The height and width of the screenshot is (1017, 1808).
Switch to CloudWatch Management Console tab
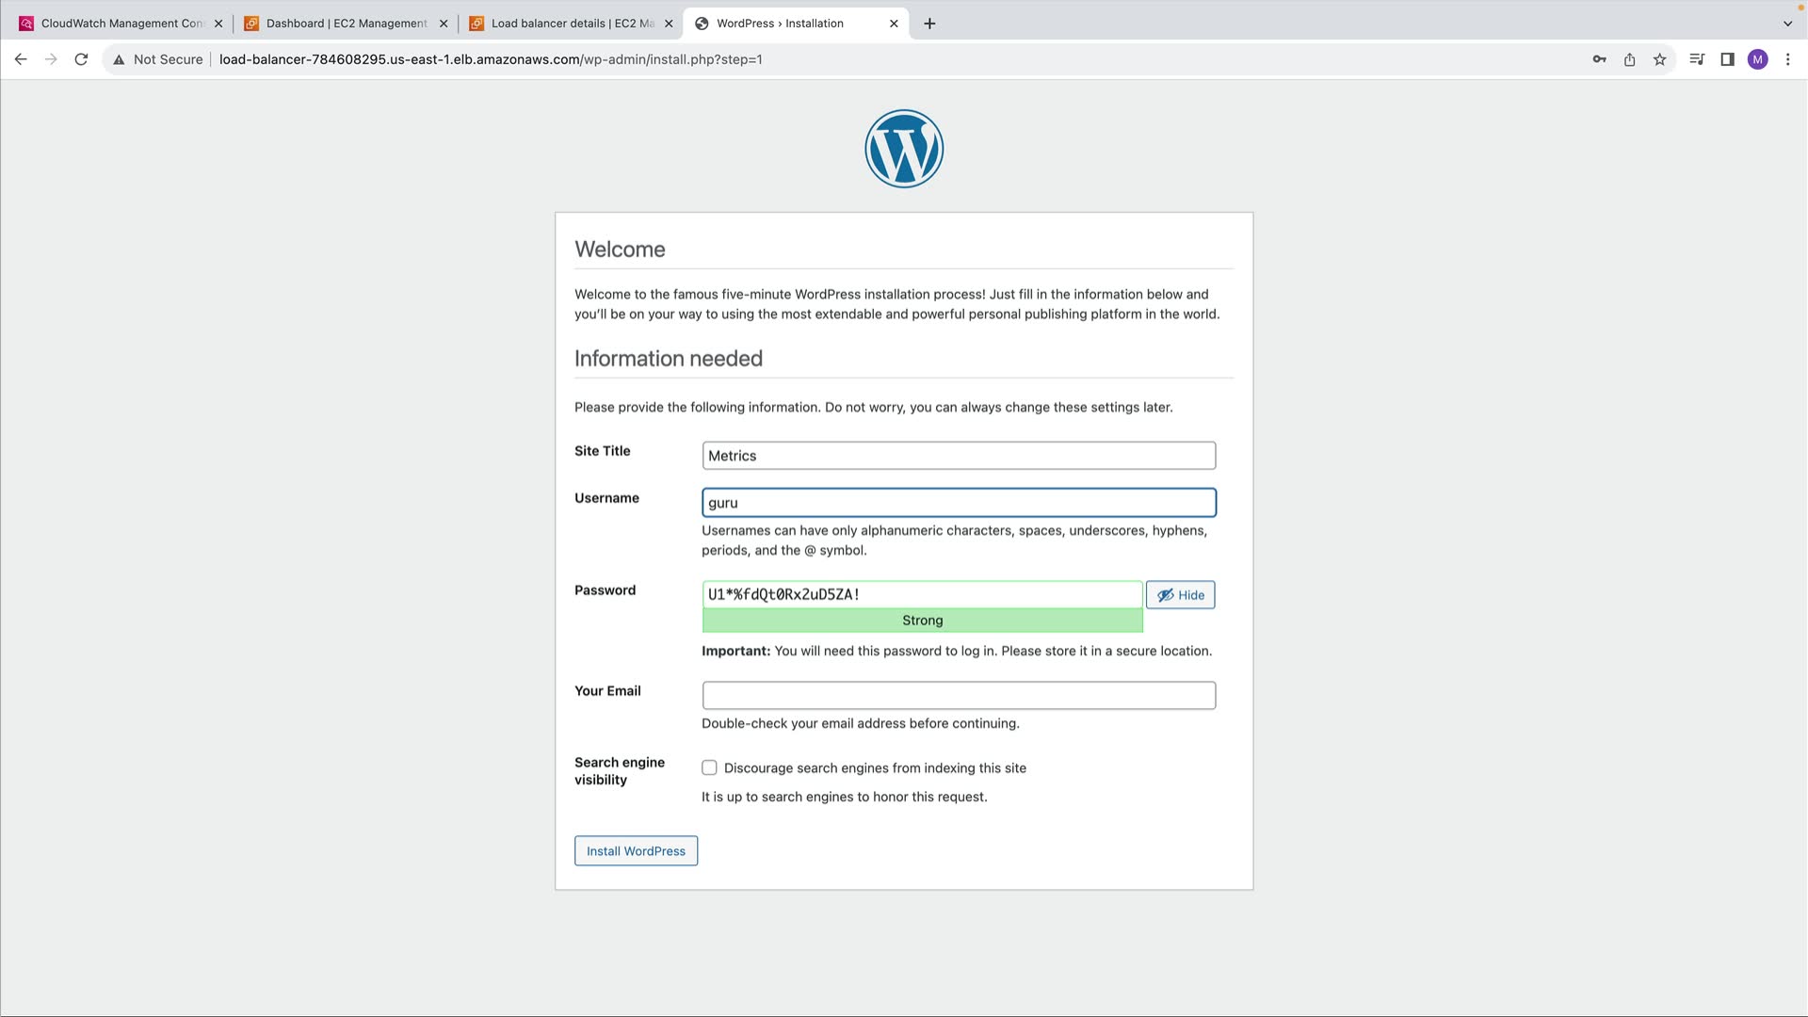[x=121, y=24]
